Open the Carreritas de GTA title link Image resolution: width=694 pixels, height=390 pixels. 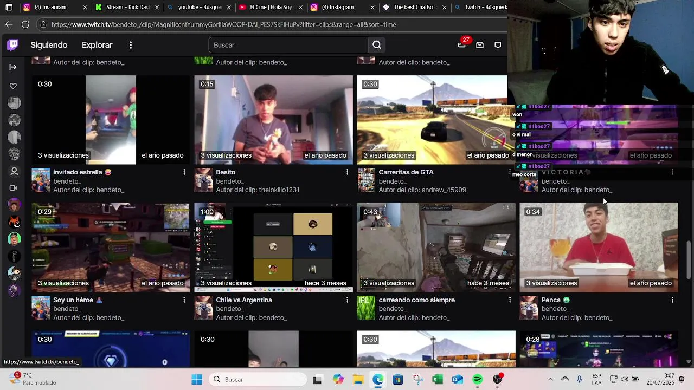click(406, 172)
